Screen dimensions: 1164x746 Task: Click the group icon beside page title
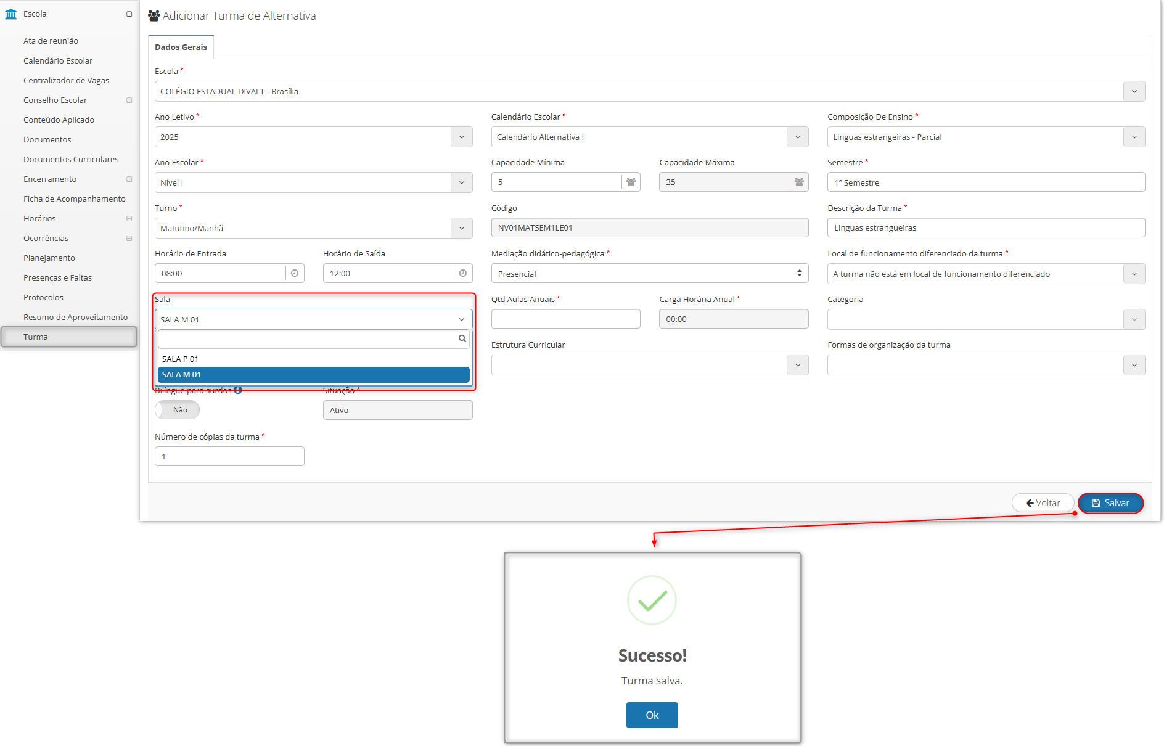tap(154, 16)
